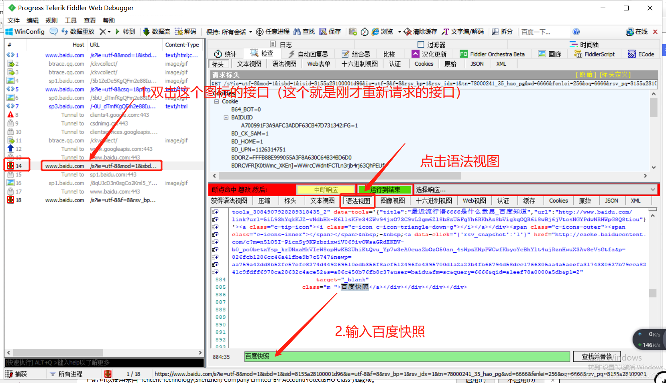
Task: Select response 语法视图 tab
Action: click(x=358, y=201)
